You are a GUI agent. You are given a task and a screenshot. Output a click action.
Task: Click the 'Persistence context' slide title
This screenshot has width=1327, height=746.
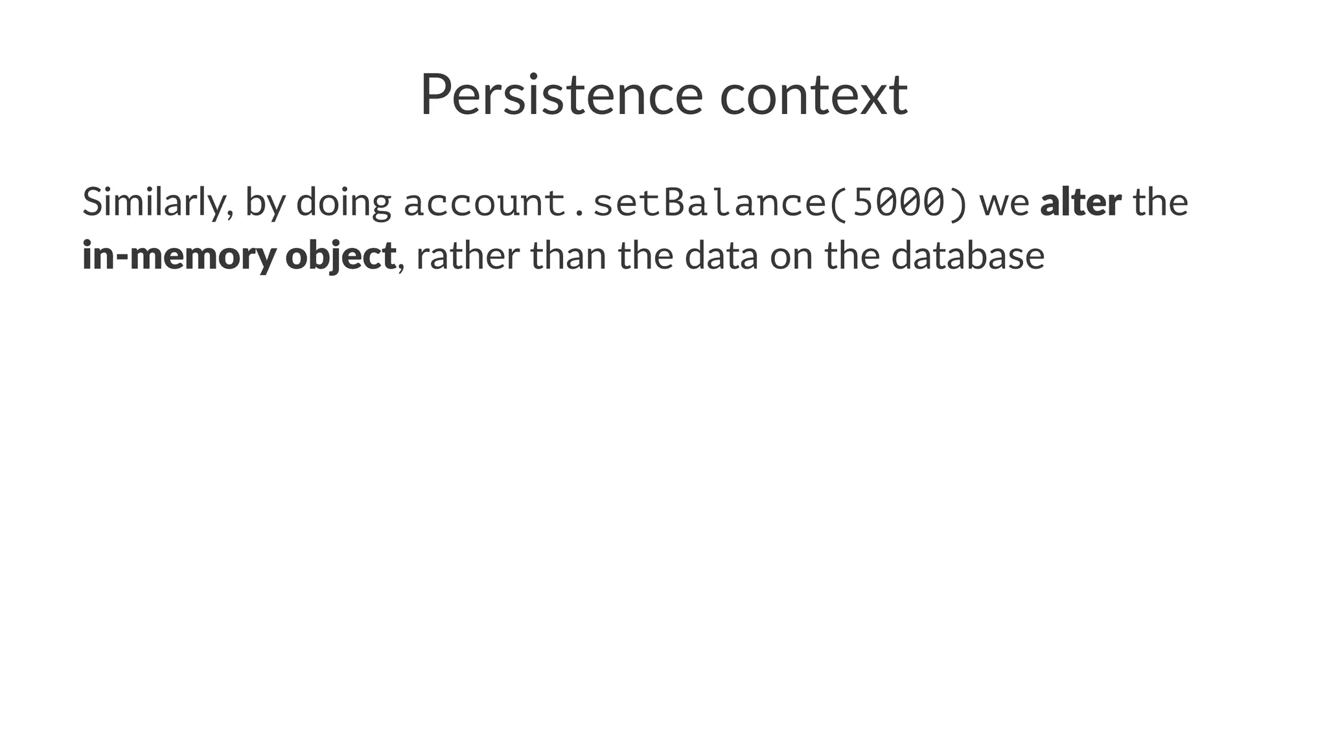663,95
